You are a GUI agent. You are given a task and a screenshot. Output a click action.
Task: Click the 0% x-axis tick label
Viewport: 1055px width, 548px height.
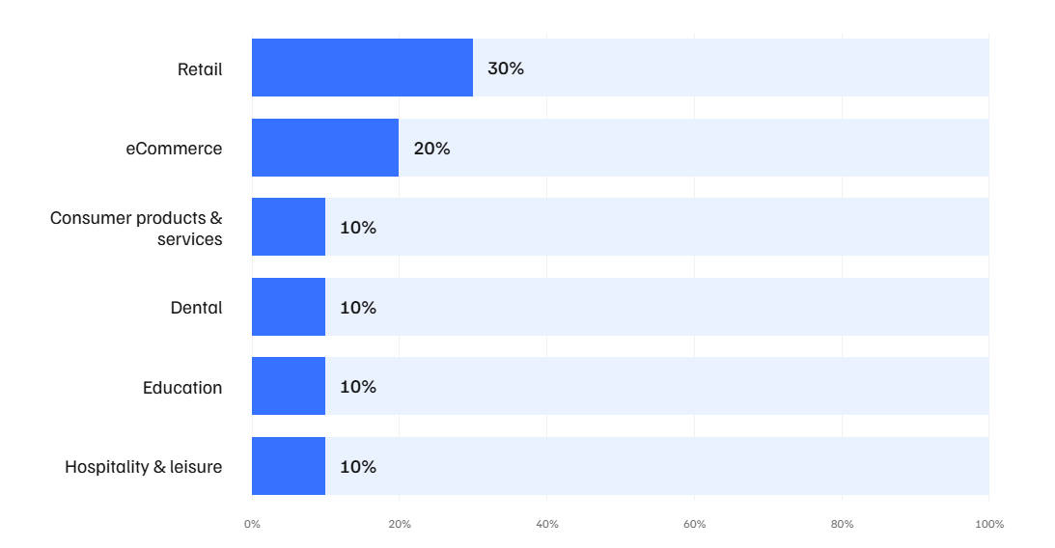(252, 524)
